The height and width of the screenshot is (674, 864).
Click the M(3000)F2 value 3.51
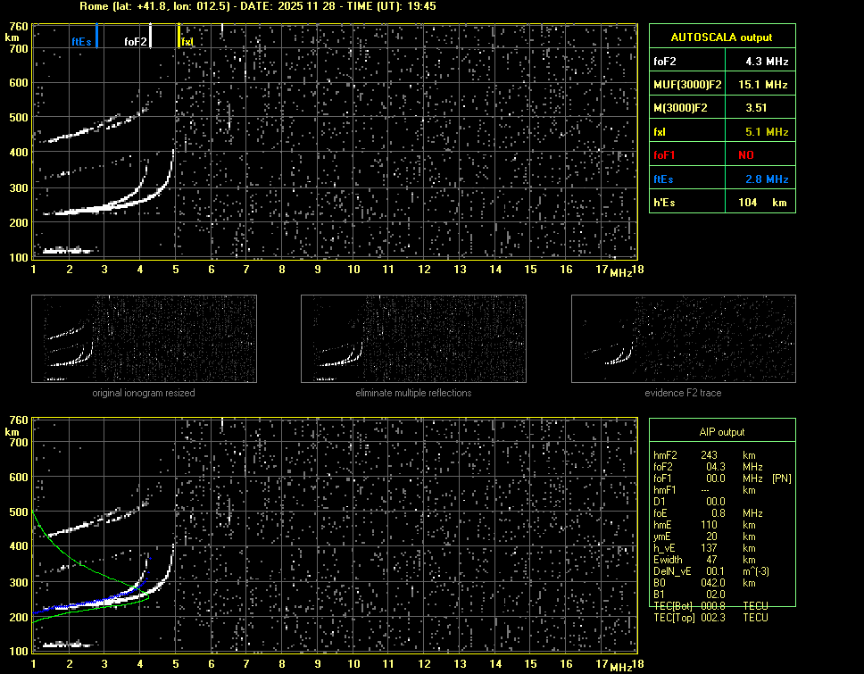[758, 108]
